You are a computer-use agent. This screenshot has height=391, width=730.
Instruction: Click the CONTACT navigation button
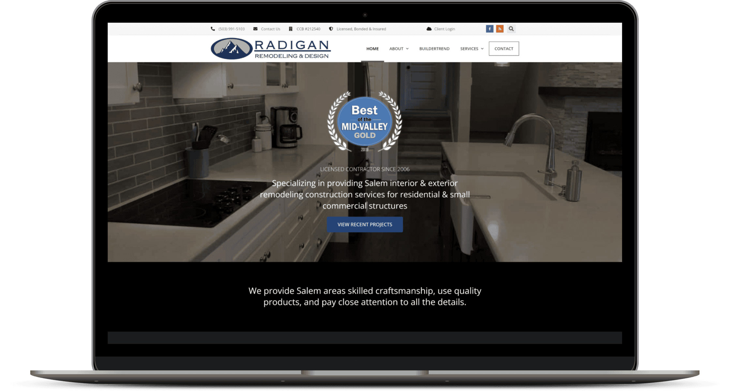click(504, 48)
